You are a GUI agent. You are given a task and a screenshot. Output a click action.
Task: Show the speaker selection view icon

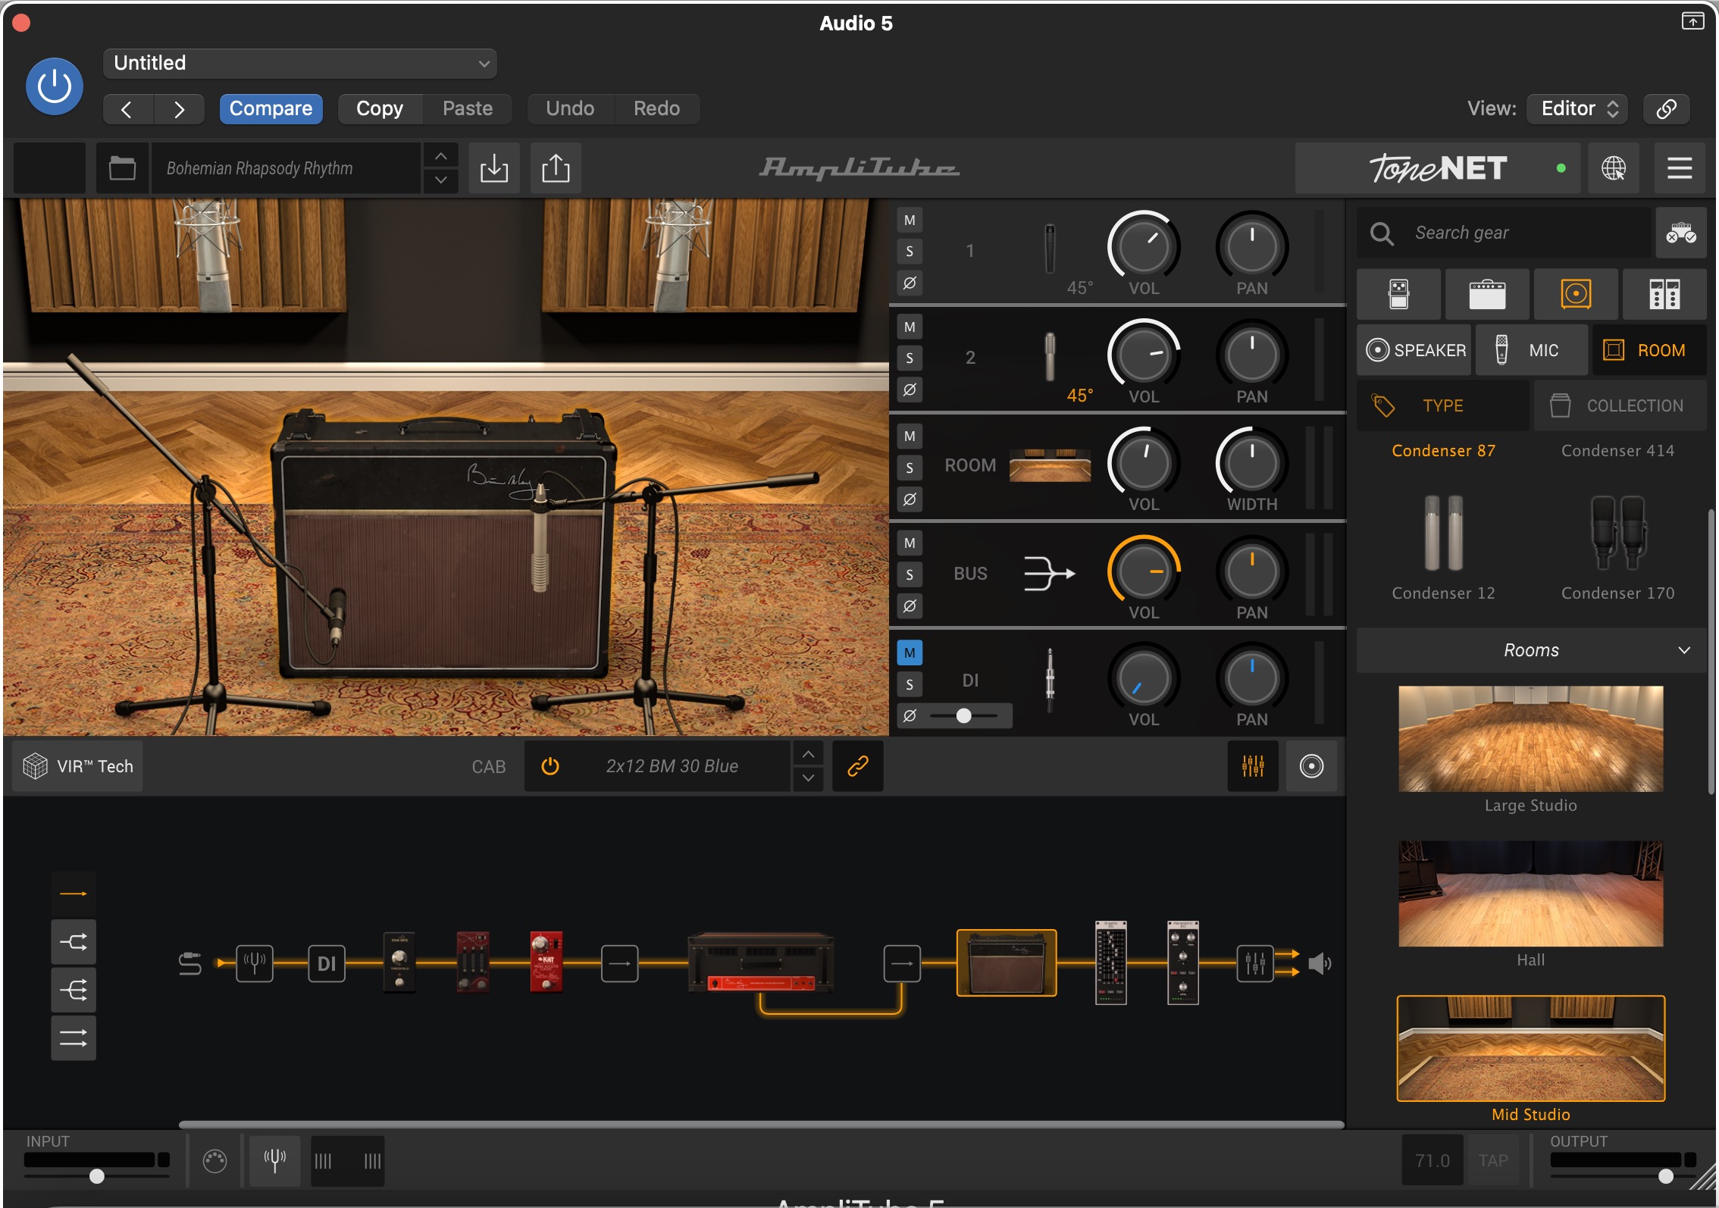coord(1311,767)
